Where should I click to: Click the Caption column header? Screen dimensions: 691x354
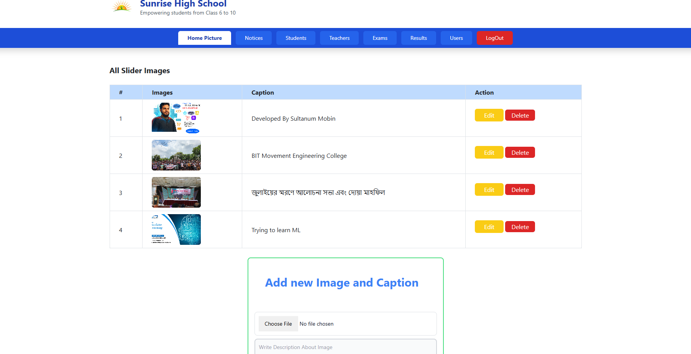click(x=263, y=93)
